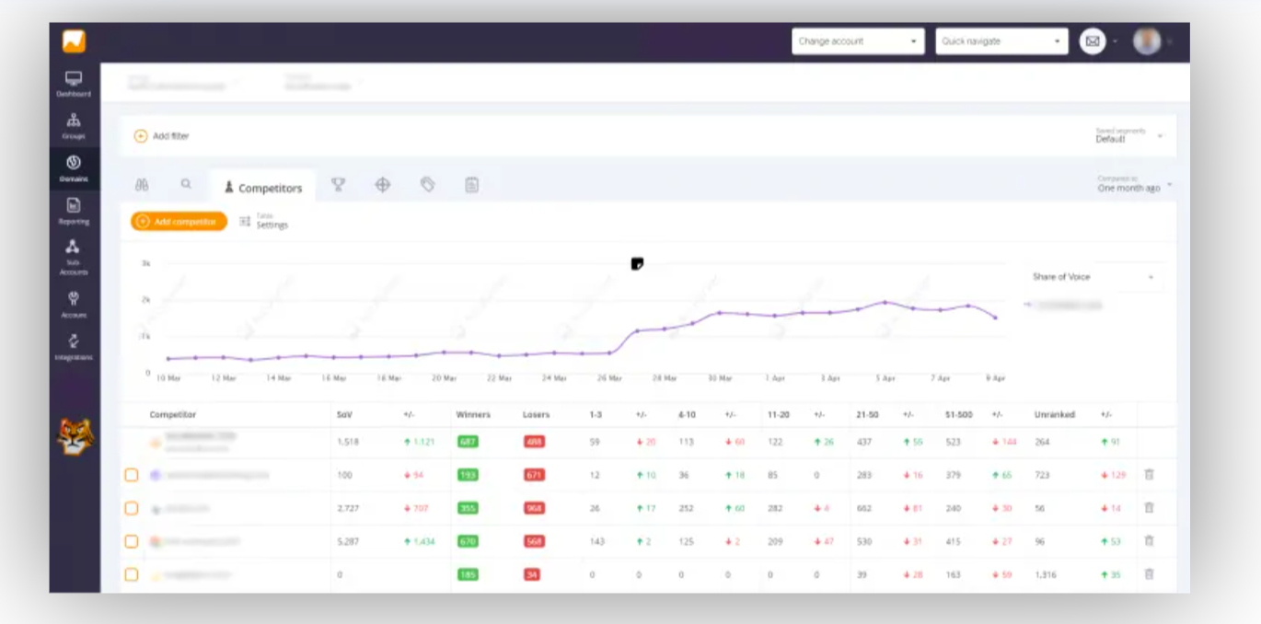Click the green 185 winners badge
The image size is (1261, 624).
point(468,574)
